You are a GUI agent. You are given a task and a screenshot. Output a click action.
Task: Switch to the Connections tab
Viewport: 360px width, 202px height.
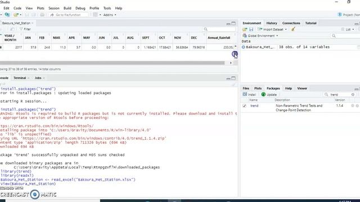[291, 23]
